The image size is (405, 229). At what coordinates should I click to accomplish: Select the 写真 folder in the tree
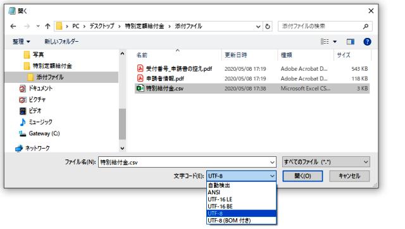[x=38, y=54]
